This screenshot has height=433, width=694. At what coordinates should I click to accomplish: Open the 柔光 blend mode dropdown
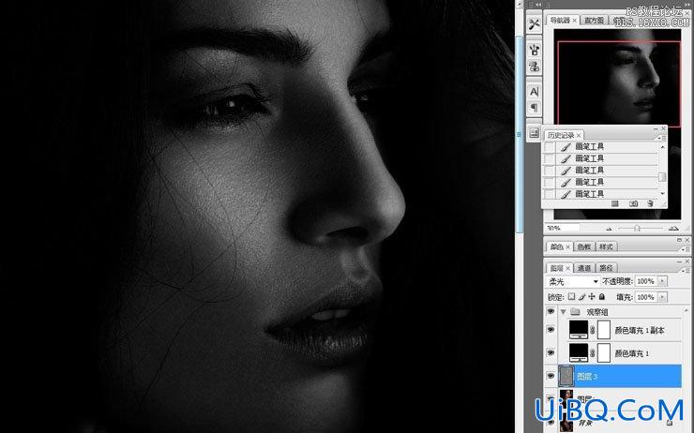(573, 281)
